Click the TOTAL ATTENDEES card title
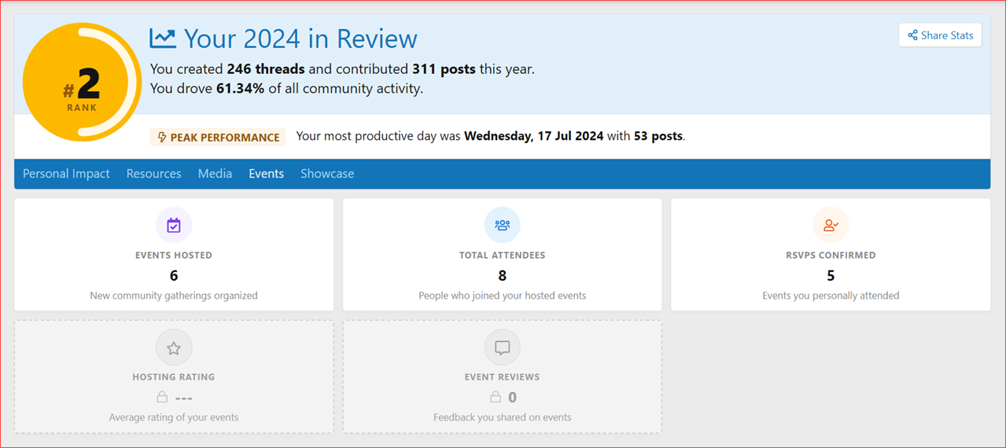 503,255
